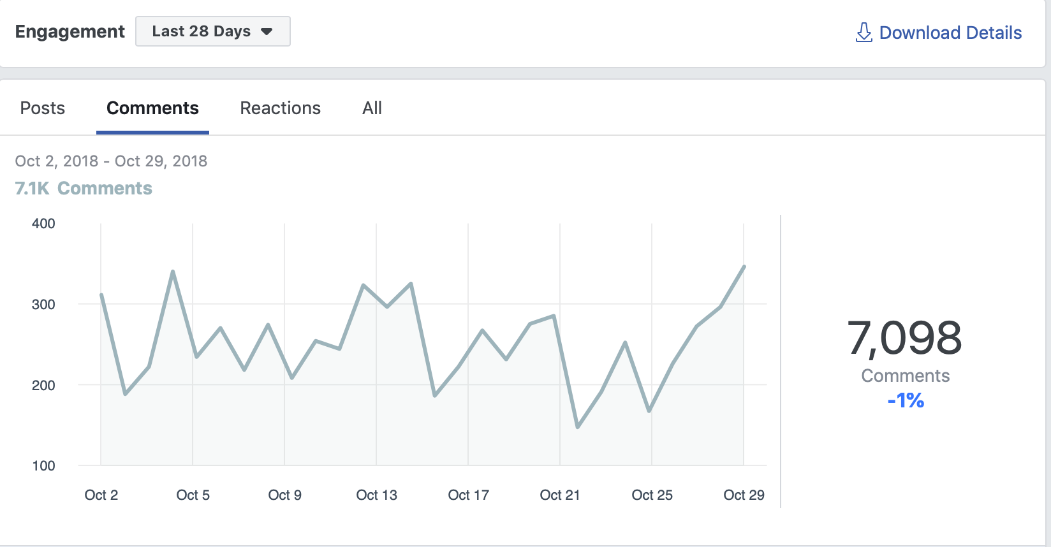This screenshot has height=547, width=1051.
Task: Click the -1% change indicator
Action: pos(906,400)
